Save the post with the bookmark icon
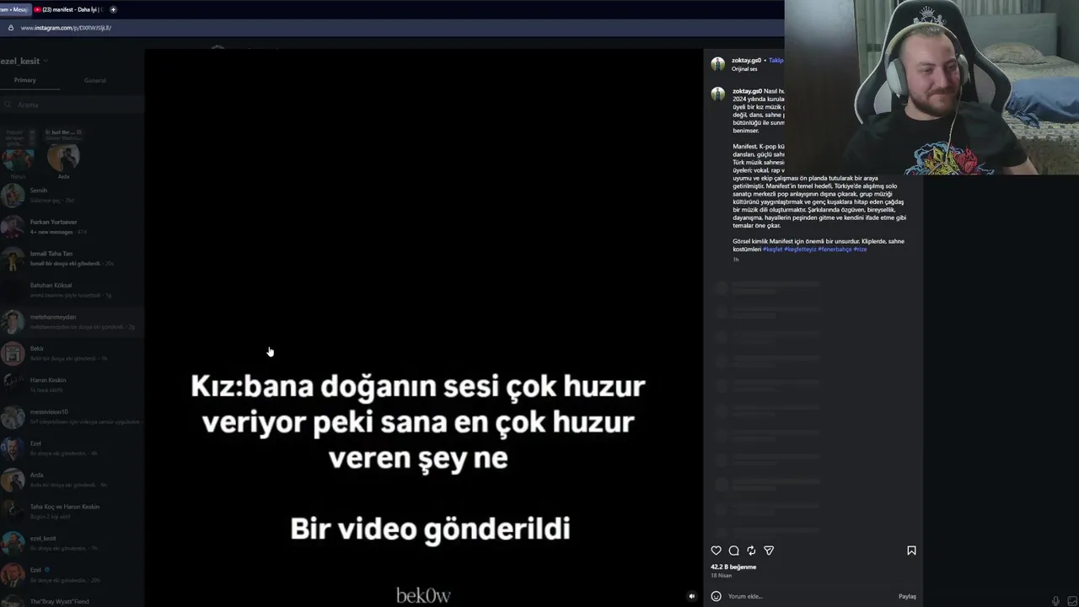 point(911,551)
